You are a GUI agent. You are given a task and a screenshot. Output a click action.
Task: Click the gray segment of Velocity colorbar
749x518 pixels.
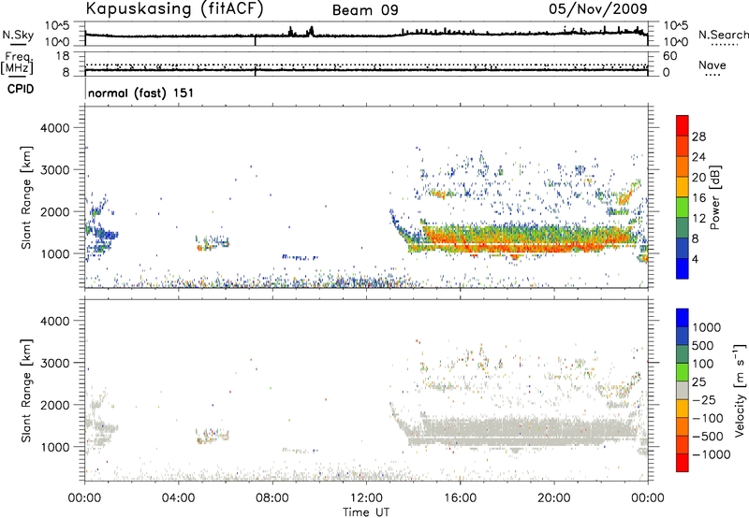(x=683, y=391)
